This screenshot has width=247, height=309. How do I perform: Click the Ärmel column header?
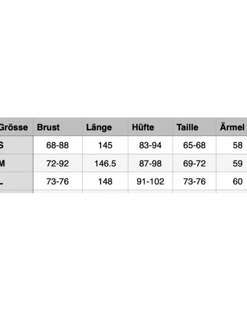(232, 127)
